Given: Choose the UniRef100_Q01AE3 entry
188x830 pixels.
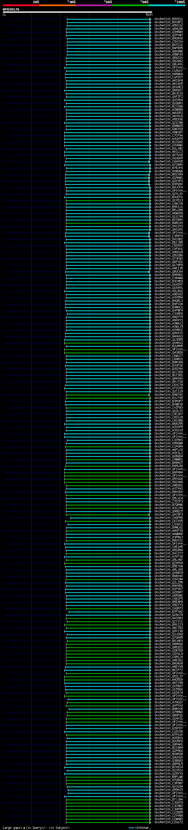Looking at the screenshot, I should (x=168, y=87).
